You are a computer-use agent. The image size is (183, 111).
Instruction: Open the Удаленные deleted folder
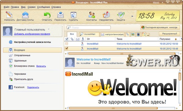[20, 61]
